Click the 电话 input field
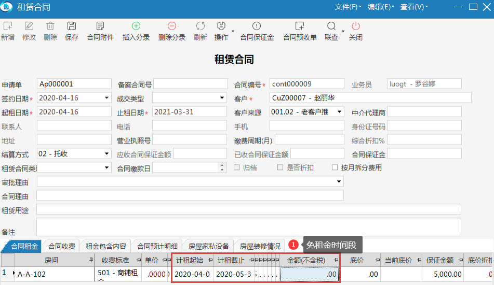This screenshot has height=285, width=494. point(190,126)
